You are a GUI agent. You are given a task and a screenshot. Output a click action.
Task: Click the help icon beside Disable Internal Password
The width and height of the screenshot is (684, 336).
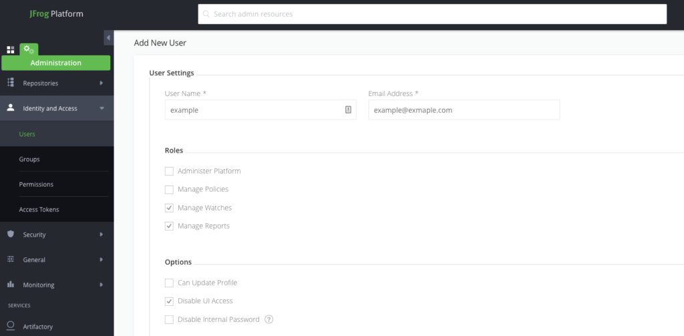(269, 319)
